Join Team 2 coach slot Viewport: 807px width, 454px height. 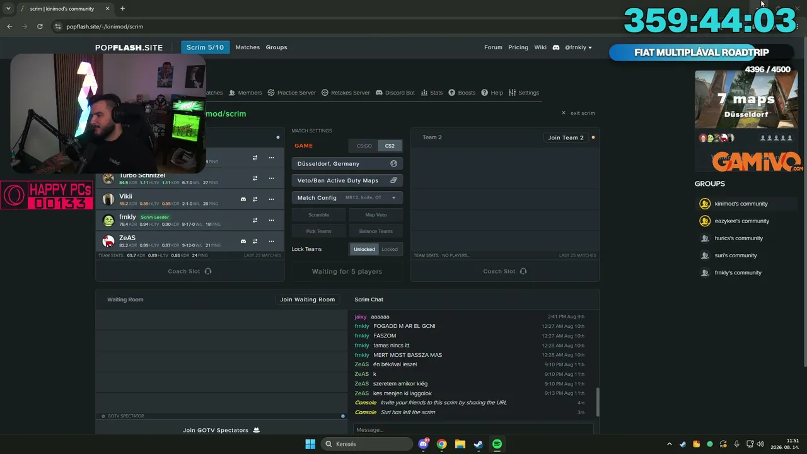pyautogui.click(x=505, y=271)
